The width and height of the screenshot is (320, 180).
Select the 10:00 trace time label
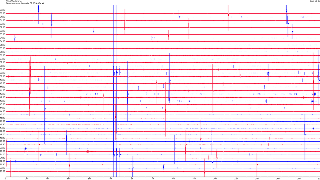click(3, 80)
